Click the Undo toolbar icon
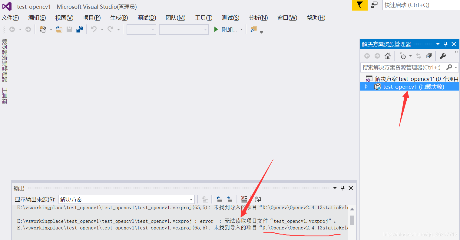Image resolution: width=460 pixels, height=240 pixels. [x=94, y=29]
